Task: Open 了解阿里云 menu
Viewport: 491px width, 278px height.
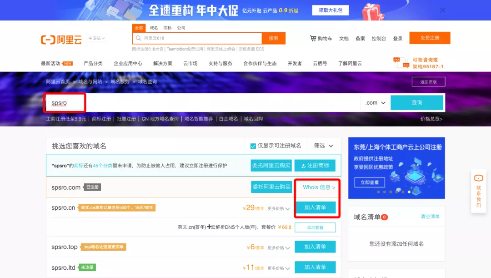Action: pyautogui.click(x=350, y=63)
